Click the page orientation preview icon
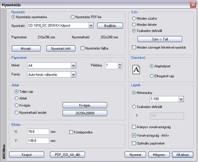 click(x=136, y=69)
